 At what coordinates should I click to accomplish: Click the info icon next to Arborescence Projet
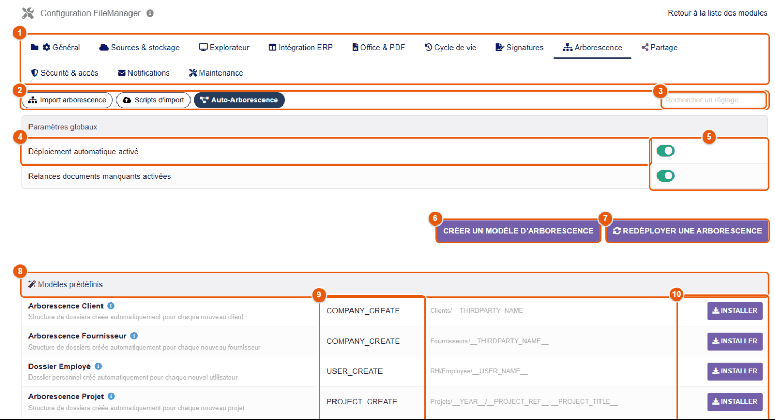tap(111, 397)
